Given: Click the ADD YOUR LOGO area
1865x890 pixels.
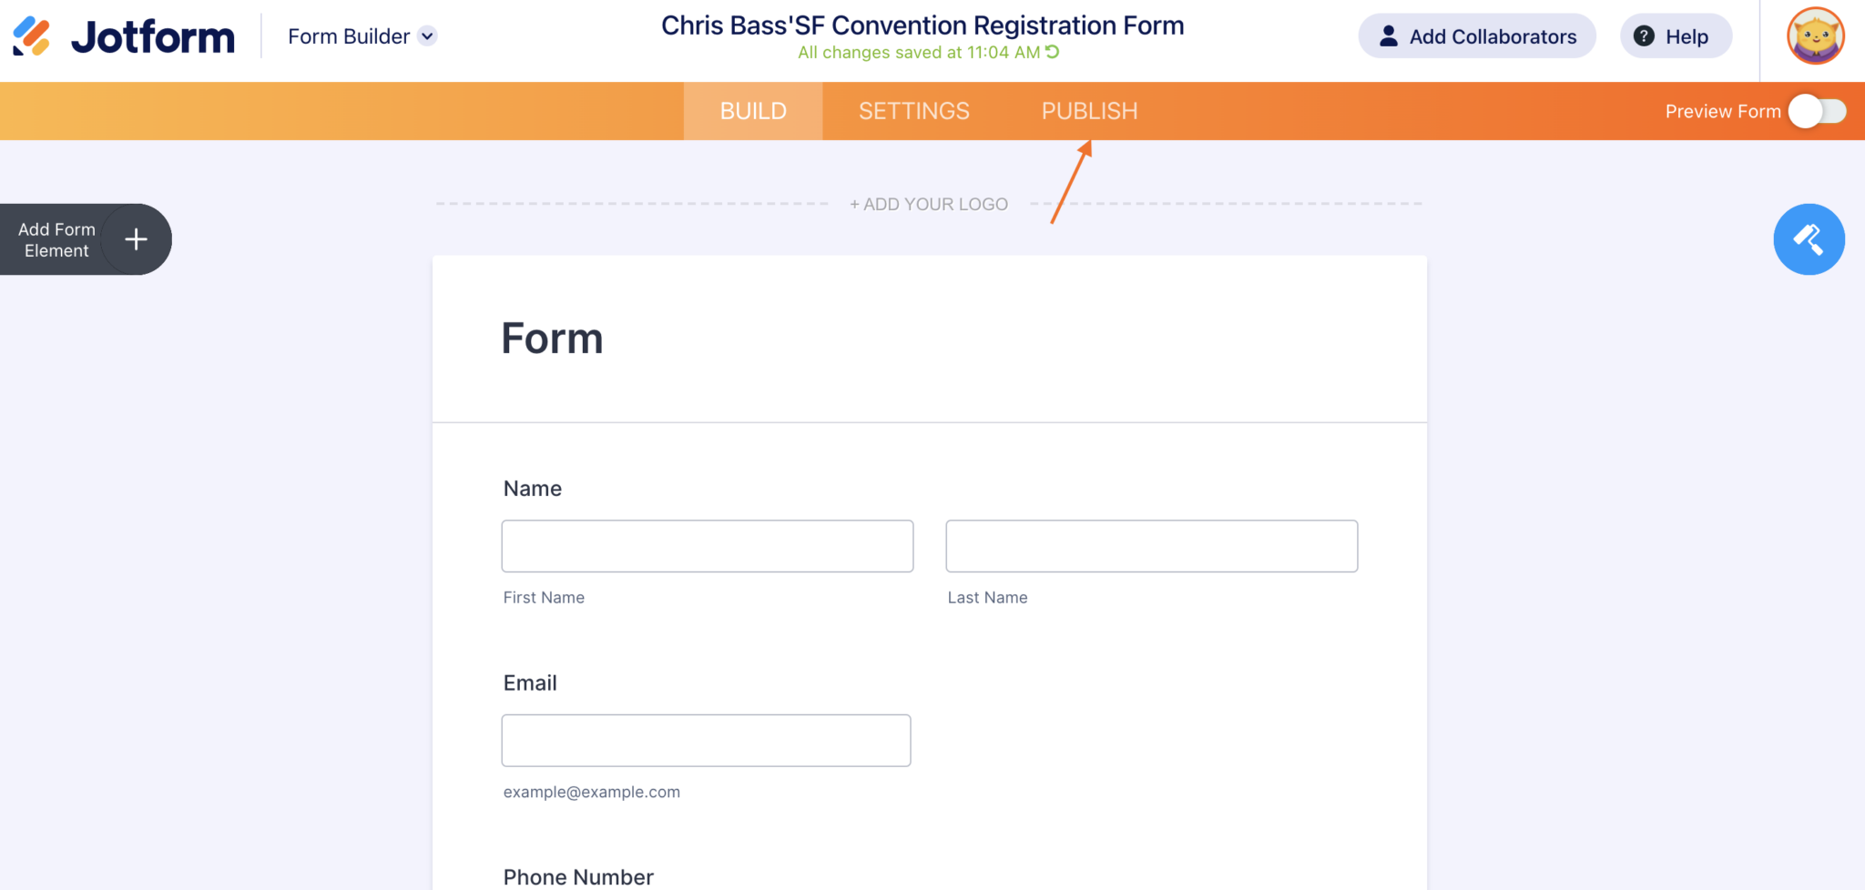Looking at the screenshot, I should coord(928,204).
